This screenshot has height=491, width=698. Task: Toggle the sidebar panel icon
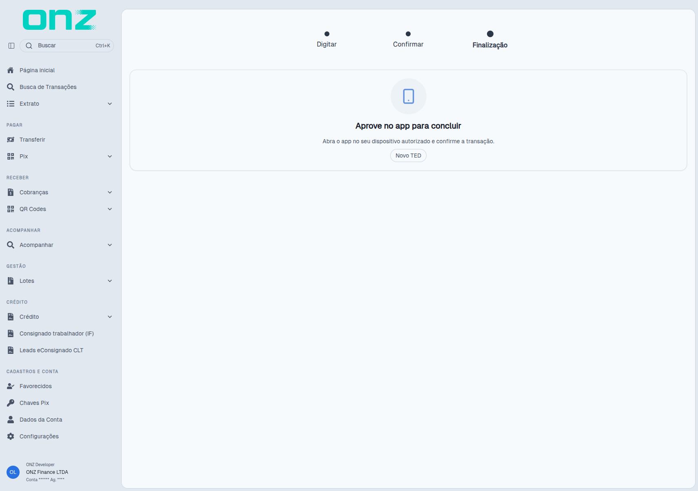pyautogui.click(x=11, y=46)
